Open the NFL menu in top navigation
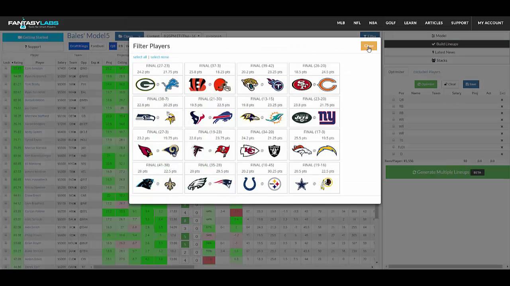The height and width of the screenshot is (286, 510). [357, 23]
